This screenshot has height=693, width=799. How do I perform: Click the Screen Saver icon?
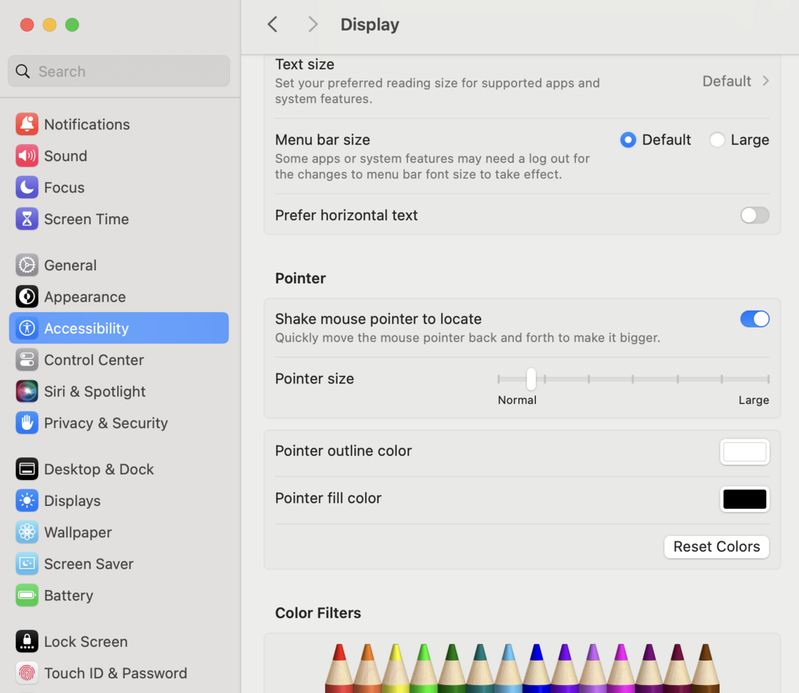27,564
